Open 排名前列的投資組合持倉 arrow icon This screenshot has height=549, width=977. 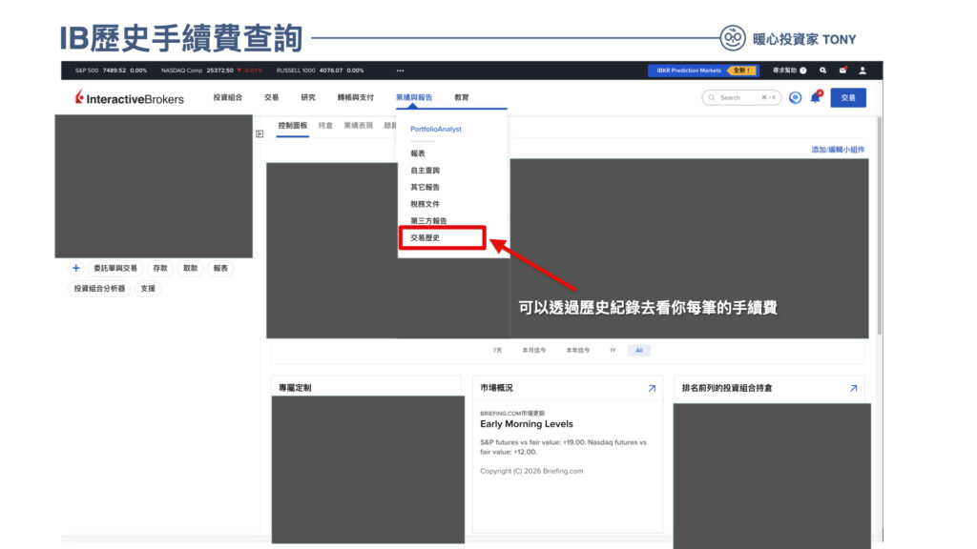coord(853,388)
